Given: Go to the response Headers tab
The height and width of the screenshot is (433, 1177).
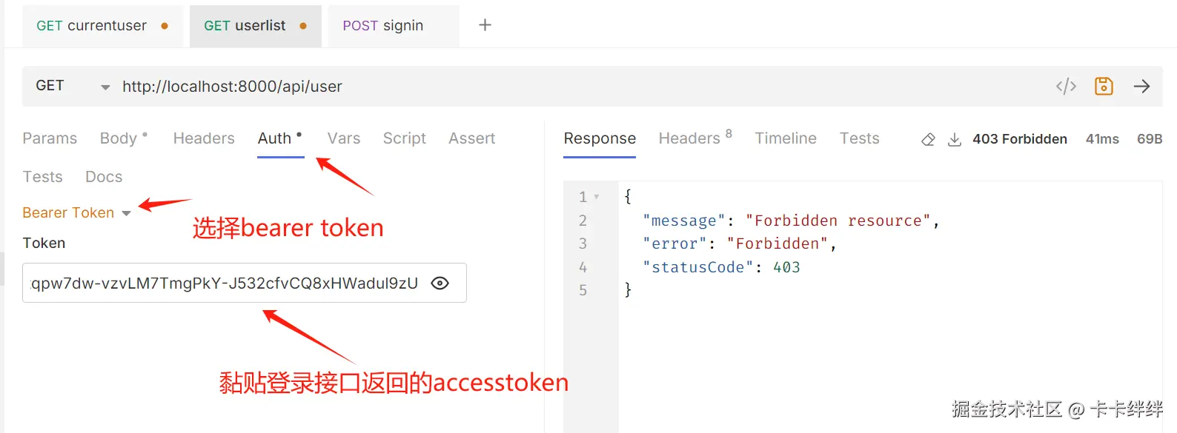Looking at the screenshot, I should coord(689,138).
